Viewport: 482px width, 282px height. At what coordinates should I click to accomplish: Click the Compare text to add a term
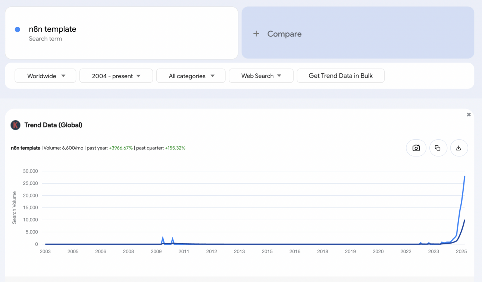pos(284,34)
